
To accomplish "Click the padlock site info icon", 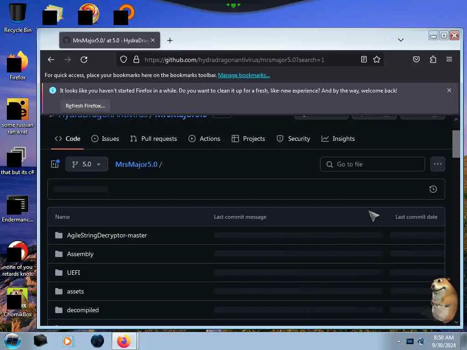I will [x=136, y=60].
